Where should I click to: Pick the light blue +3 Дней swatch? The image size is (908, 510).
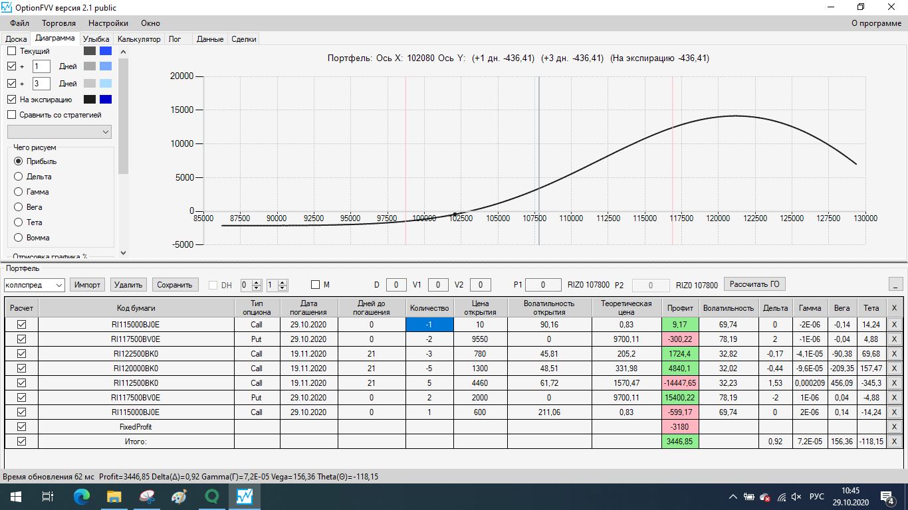106,84
